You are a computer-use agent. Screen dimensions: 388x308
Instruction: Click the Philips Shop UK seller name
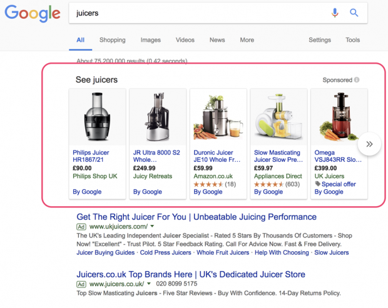click(x=95, y=176)
